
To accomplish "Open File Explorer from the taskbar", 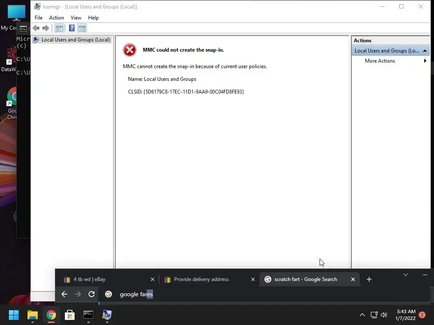I will [32, 315].
